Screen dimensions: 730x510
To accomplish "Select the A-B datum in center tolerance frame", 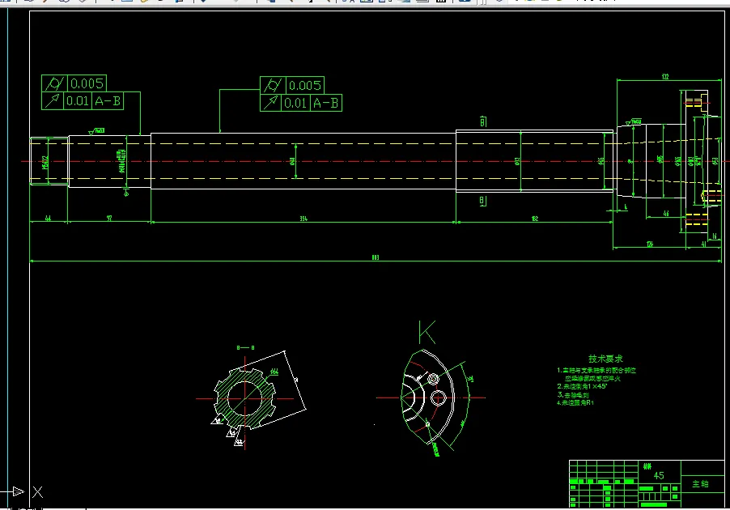I will pos(326,103).
